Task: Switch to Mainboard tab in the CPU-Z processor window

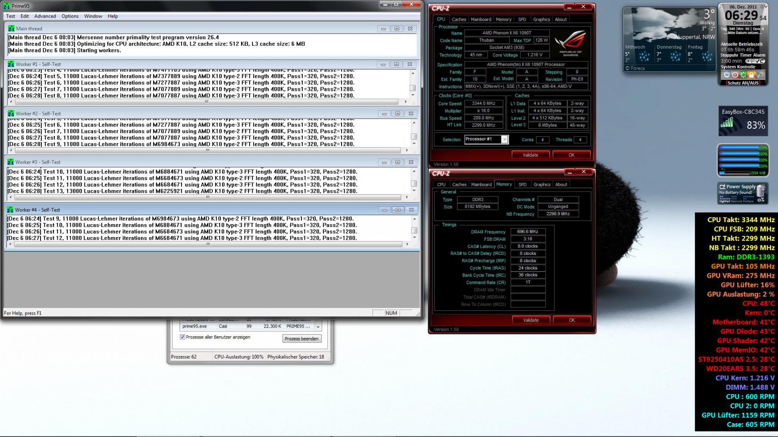Action: (x=481, y=19)
